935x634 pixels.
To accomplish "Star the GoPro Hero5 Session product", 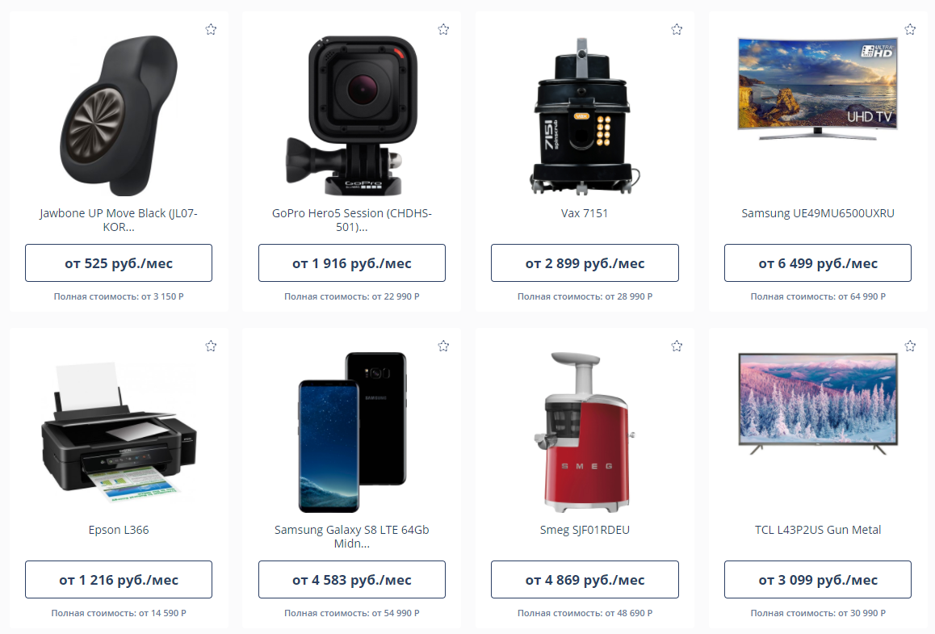I will [443, 29].
